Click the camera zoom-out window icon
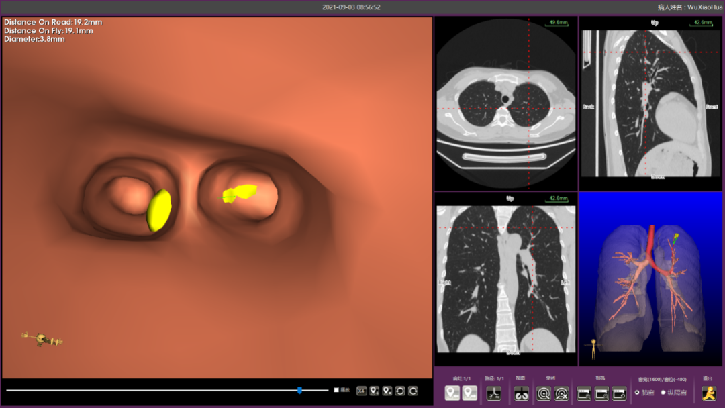 click(x=601, y=393)
